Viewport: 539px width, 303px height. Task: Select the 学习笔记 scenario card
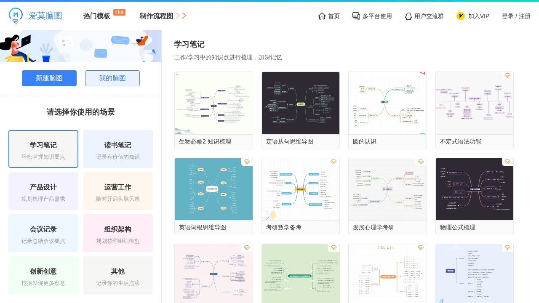coord(43,149)
